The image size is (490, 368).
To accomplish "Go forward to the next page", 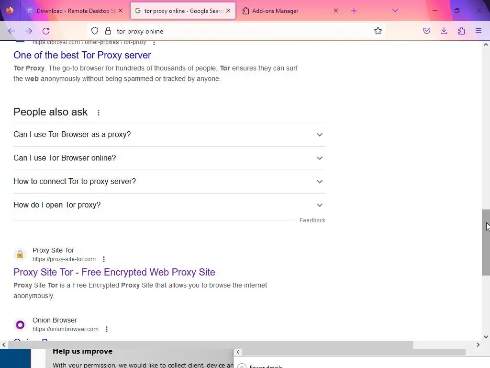I will point(29,31).
